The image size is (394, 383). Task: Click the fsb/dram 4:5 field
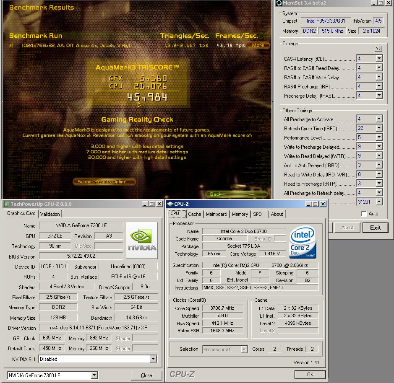point(378,21)
